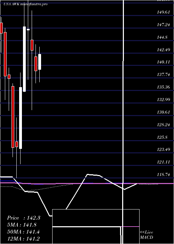
Task: Select the 135.36 price axis label
Action: coord(164,87)
